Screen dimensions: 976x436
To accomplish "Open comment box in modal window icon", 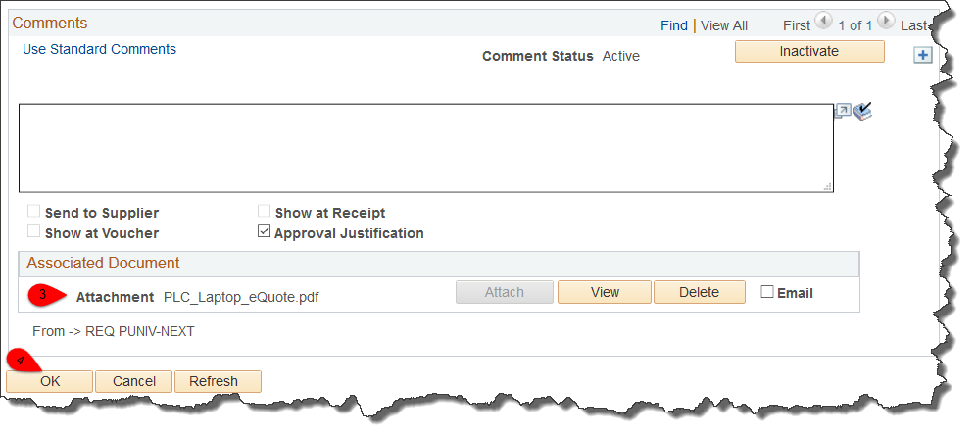I will (x=842, y=112).
